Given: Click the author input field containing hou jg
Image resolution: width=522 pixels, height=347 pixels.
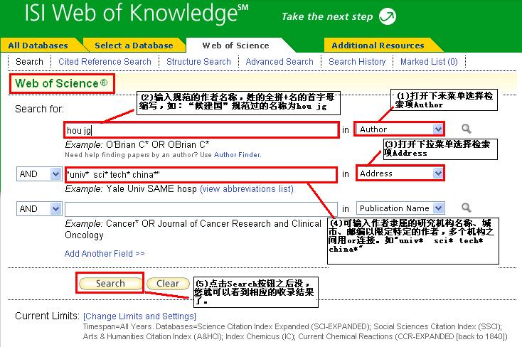Looking at the screenshot, I should (x=201, y=130).
